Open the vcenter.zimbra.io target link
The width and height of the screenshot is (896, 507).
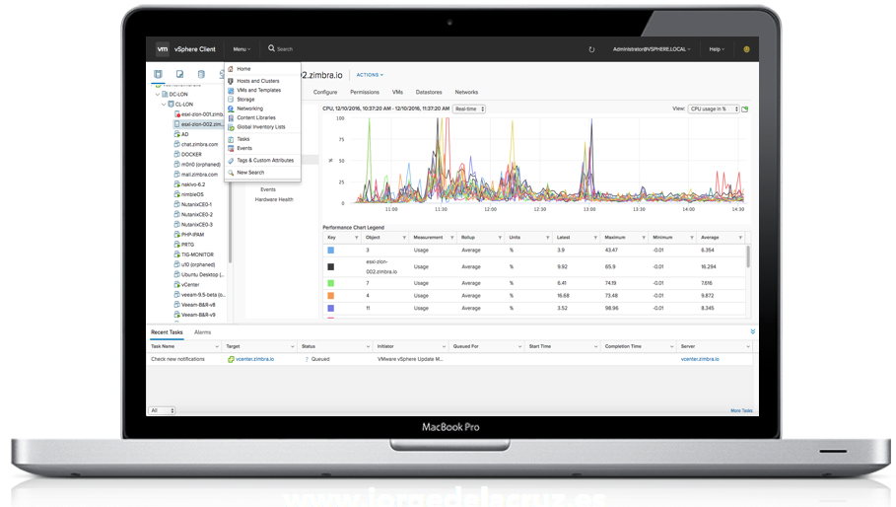click(255, 359)
